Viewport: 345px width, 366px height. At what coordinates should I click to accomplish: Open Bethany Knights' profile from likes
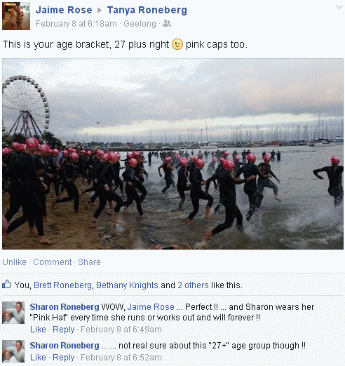click(x=127, y=285)
